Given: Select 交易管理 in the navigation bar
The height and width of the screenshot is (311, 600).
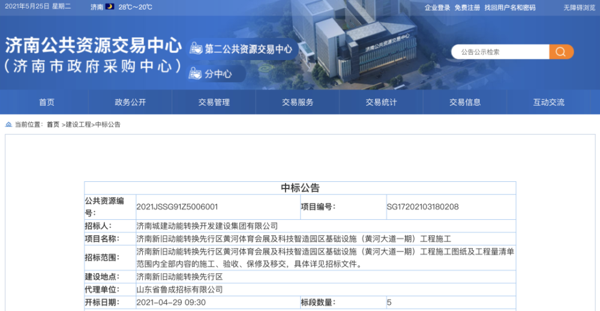Looking at the screenshot, I should click(214, 102).
